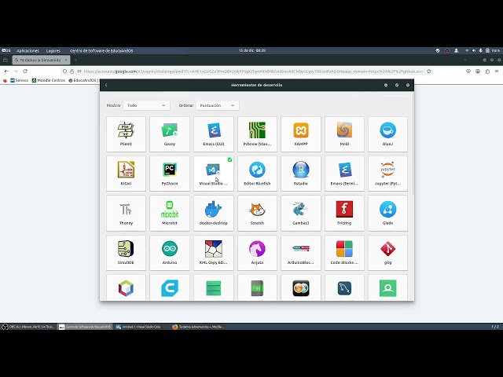Open the Fritzing app tile
Viewport: 503px width, 377px height.
click(x=344, y=213)
